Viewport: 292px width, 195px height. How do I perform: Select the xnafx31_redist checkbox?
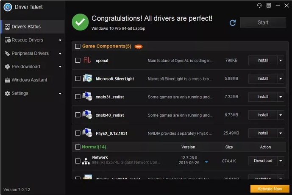pyautogui.click(x=78, y=97)
